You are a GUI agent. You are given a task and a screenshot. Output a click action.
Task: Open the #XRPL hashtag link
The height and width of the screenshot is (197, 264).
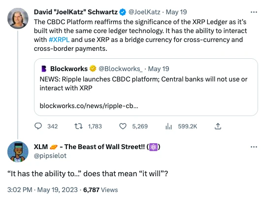(59, 39)
